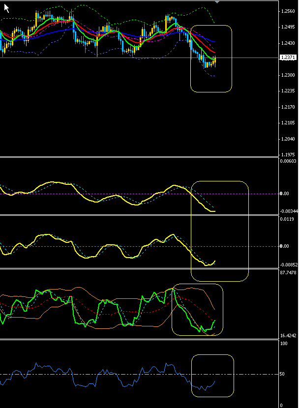The width and height of the screenshot is (299, 408).
Task: Click the 50 level label in the bottom panel
Action: pyautogui.click(x=282, y=374)
